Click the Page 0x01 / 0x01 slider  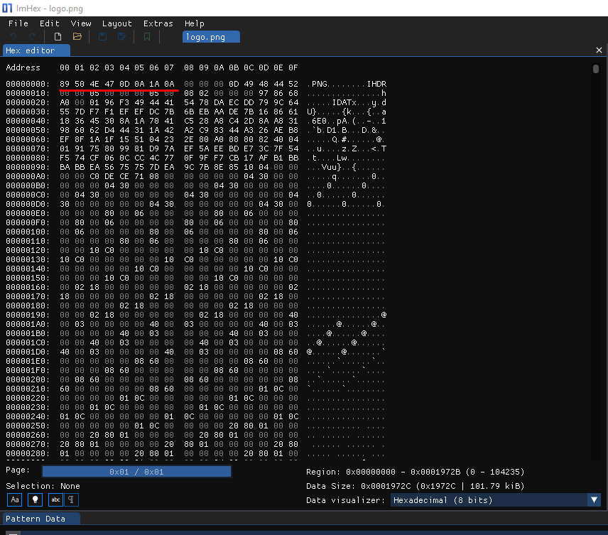coord(136,472)
